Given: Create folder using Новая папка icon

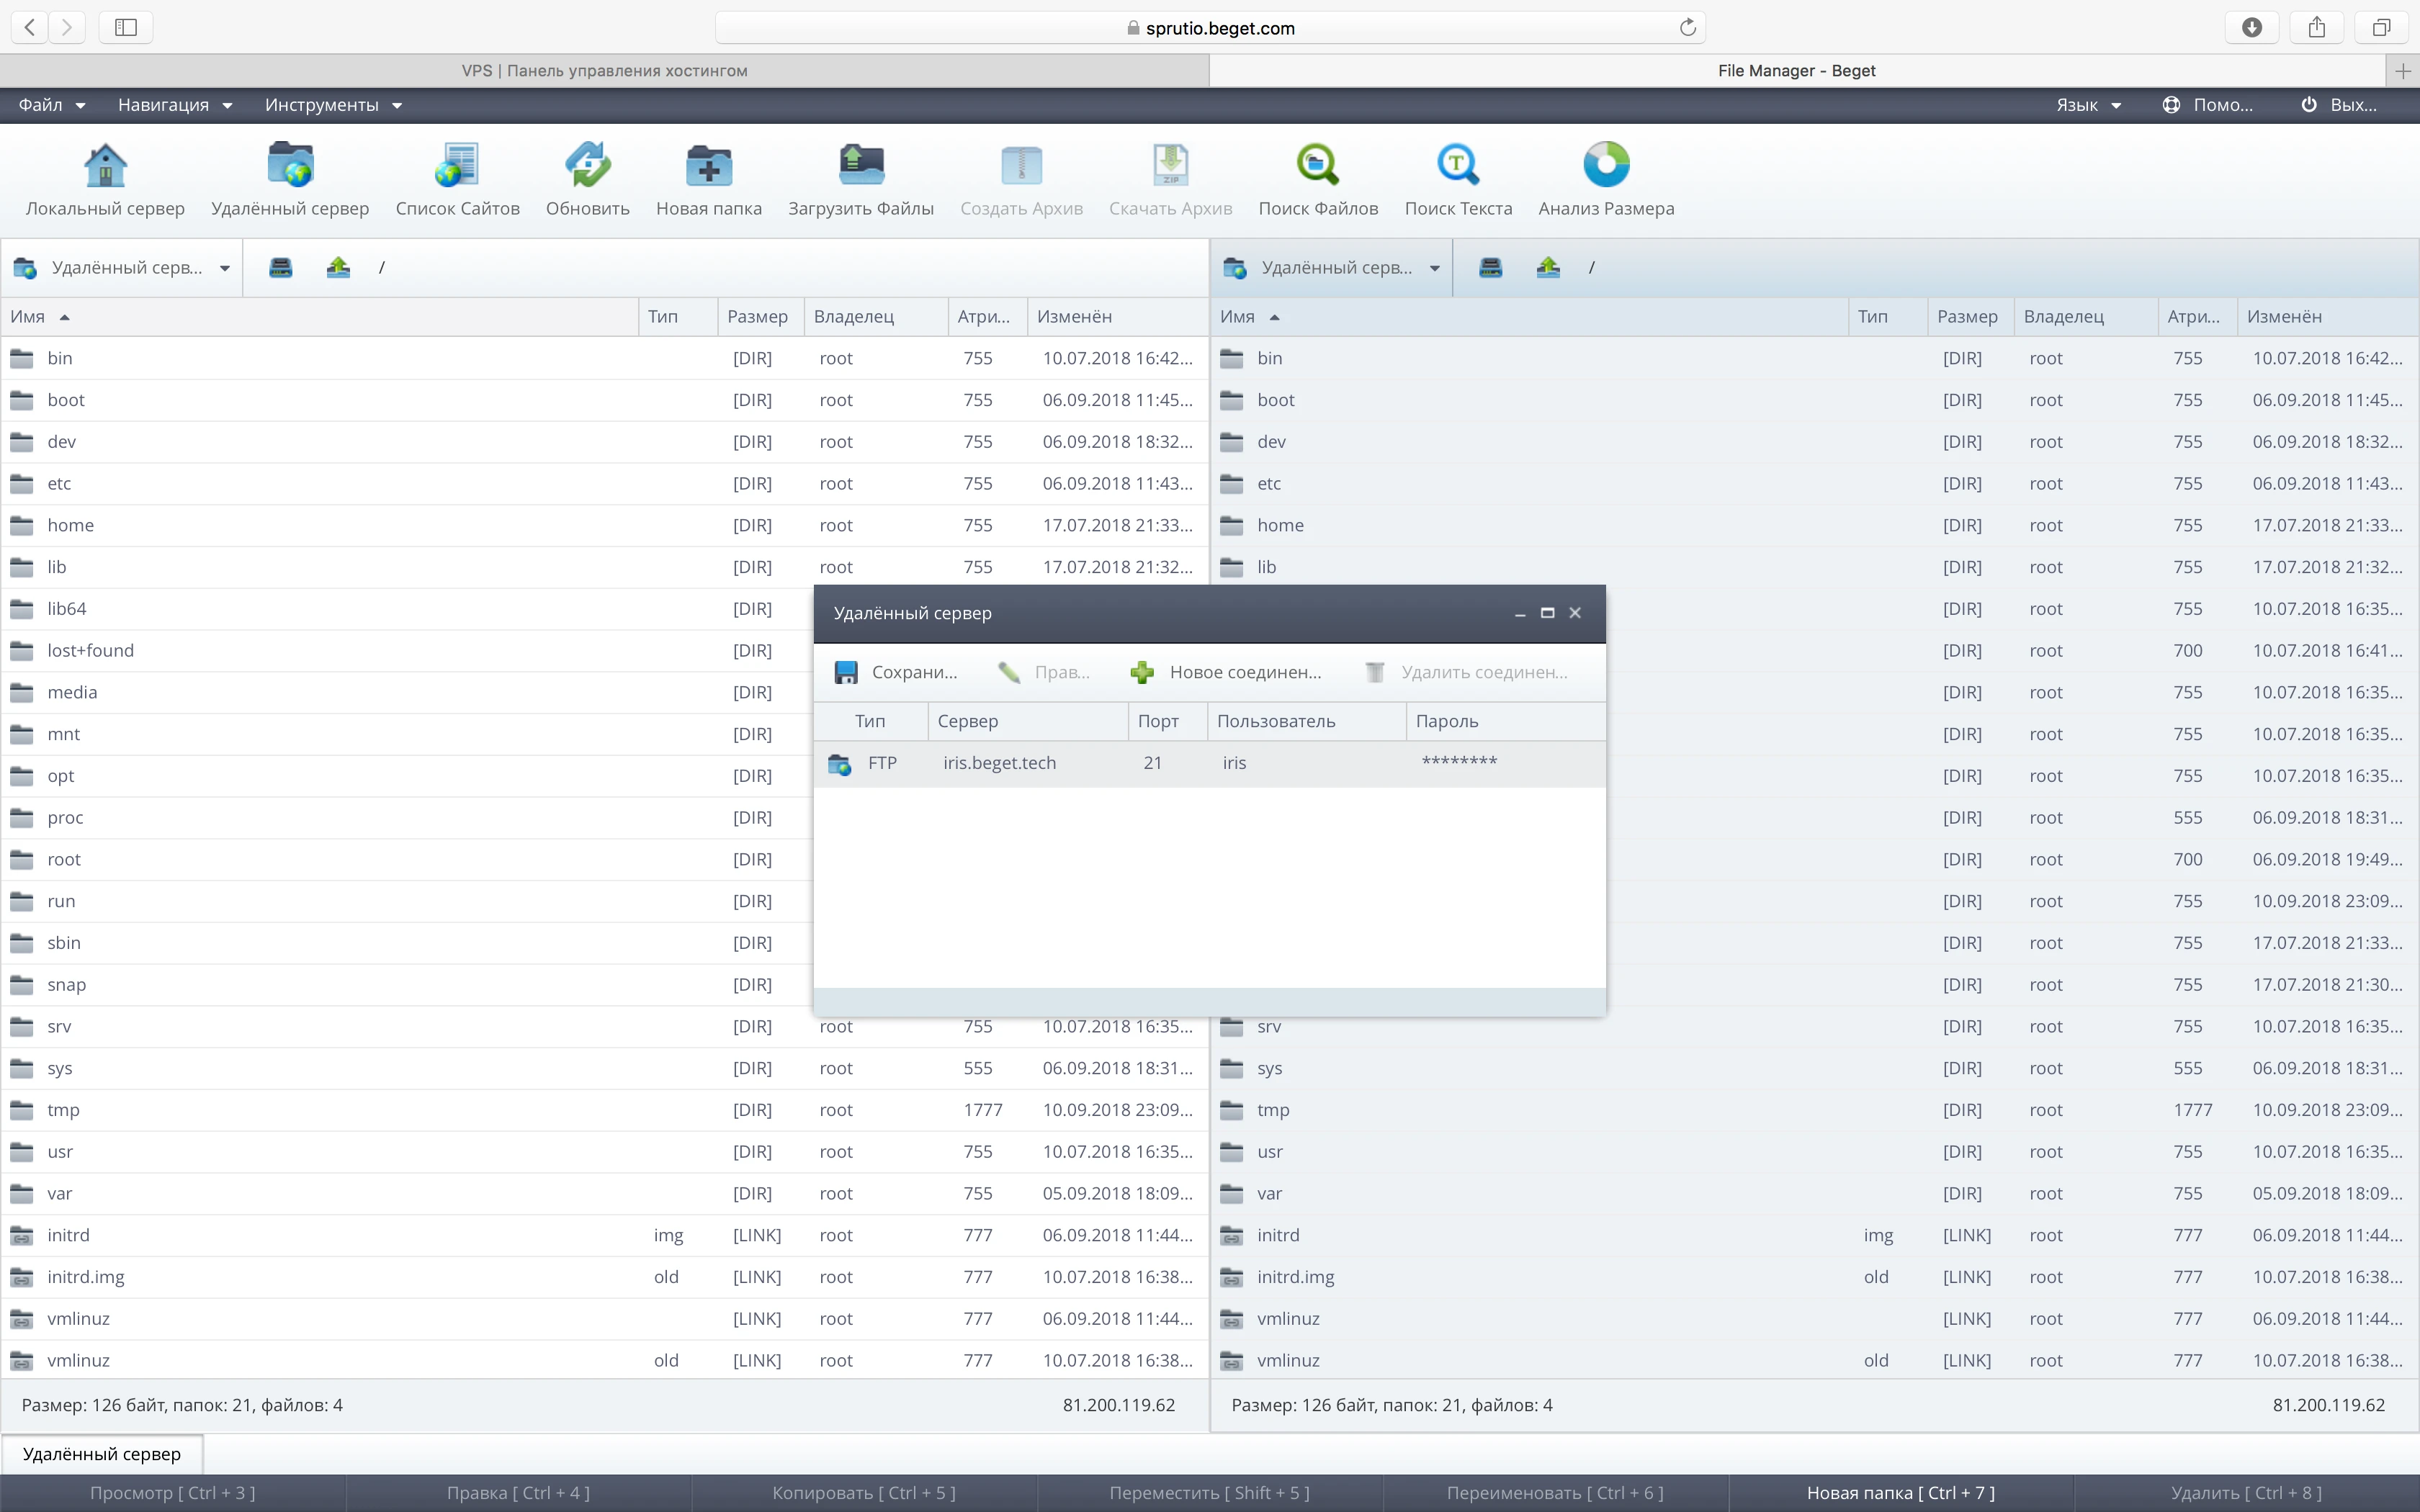Looking at the screenshot, I should [708, 166].
